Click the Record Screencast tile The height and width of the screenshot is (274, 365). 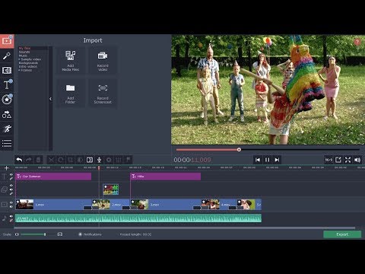click(103, 94)
